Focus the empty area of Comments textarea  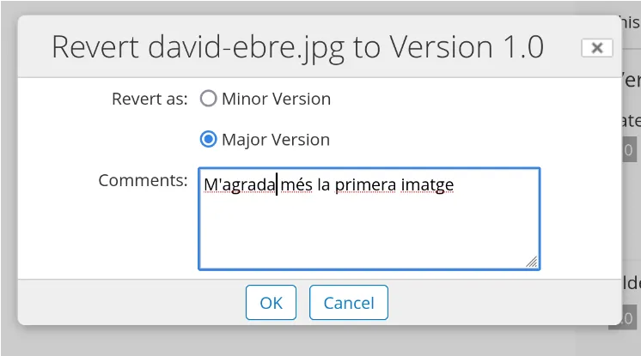click(x=369, y=232)
